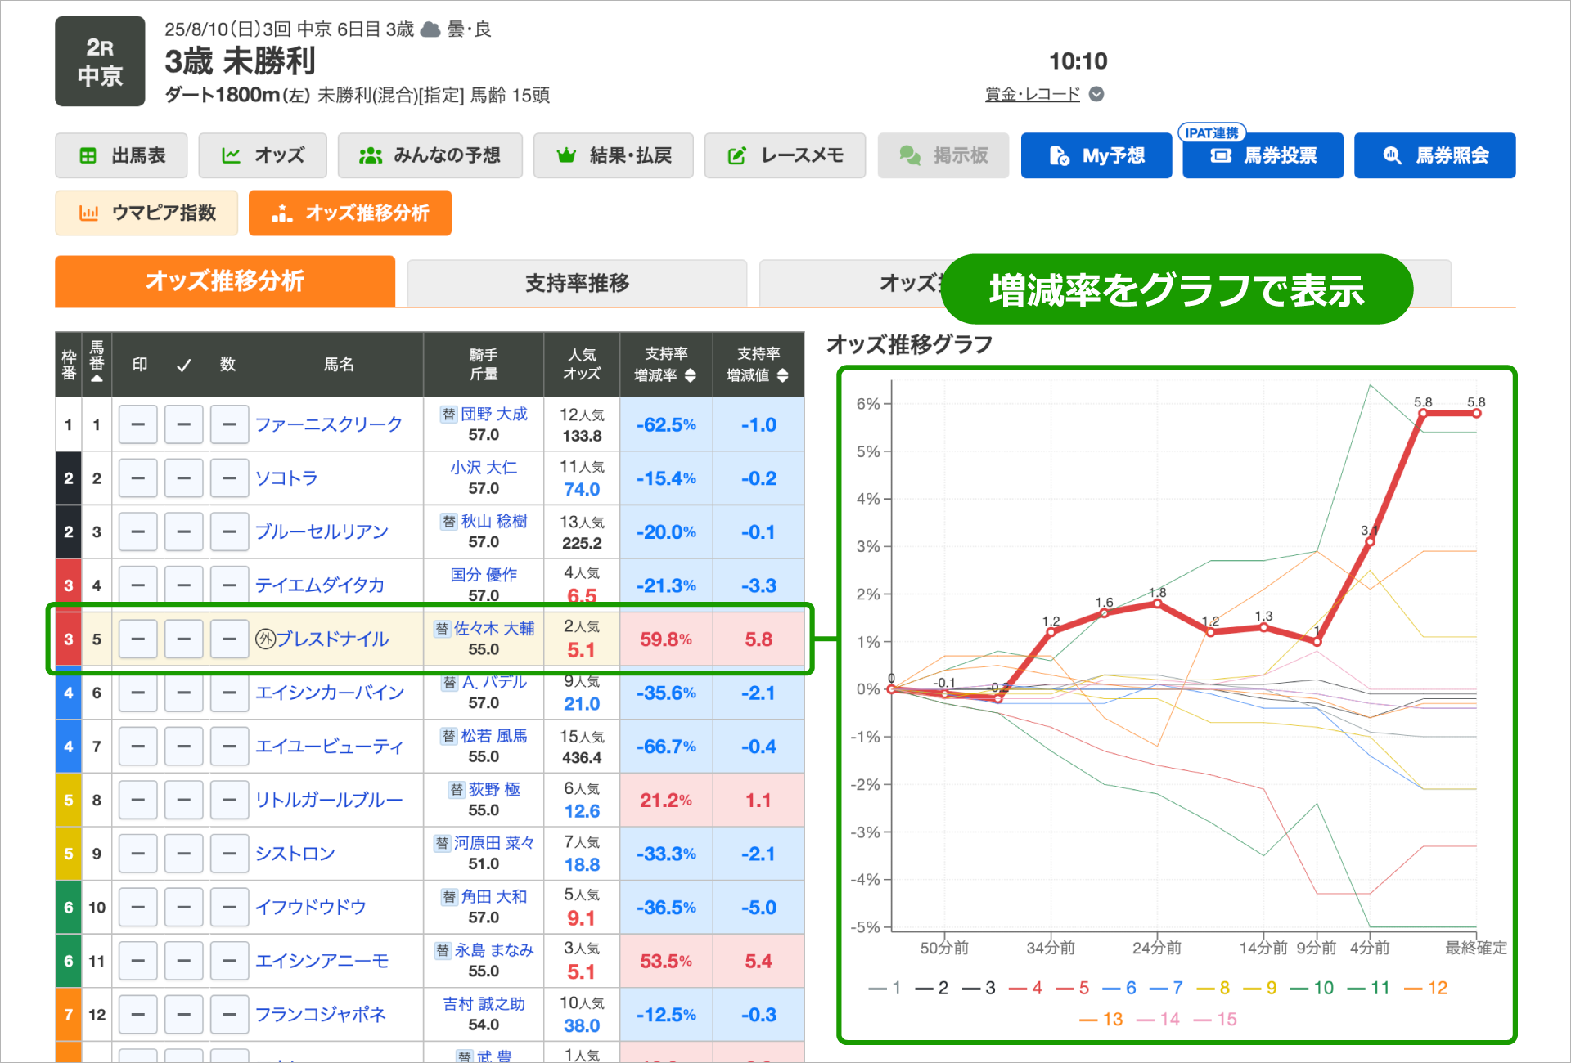Click the 結果・払戻 crown icon button
Image resolution: width=1571 pixels, height=1063 pixels.
tap(613, 155)
